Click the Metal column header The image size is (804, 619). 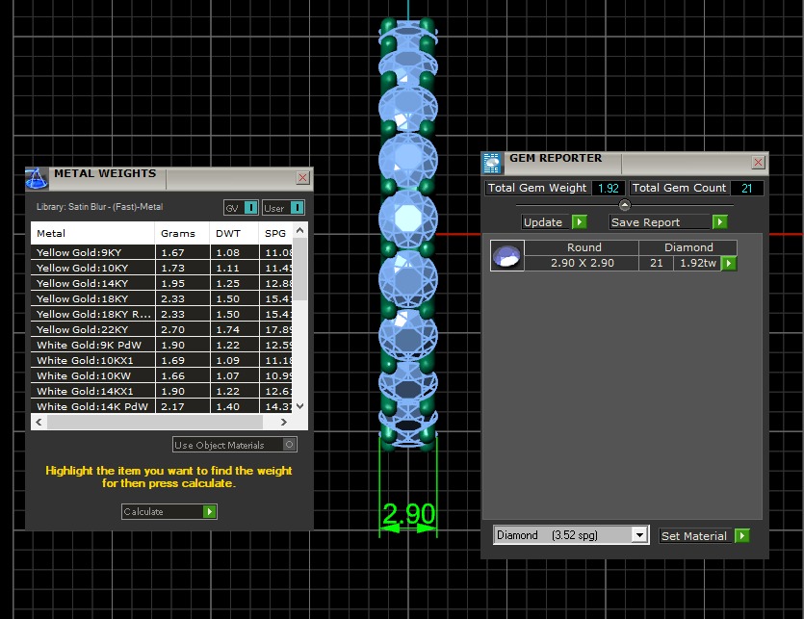coord(92,233)
